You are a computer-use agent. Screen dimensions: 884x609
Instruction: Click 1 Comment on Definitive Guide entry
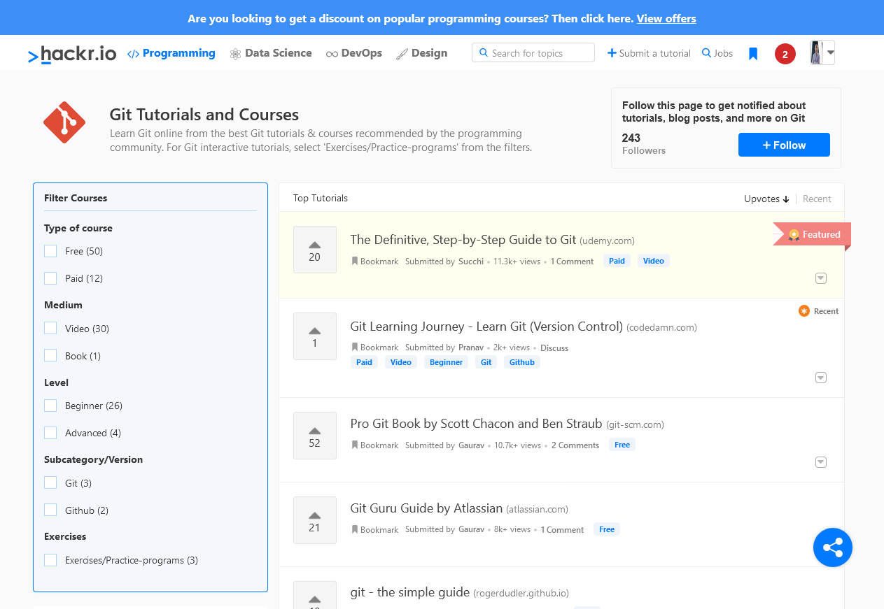pyautogui.click(x=572, y=261)
